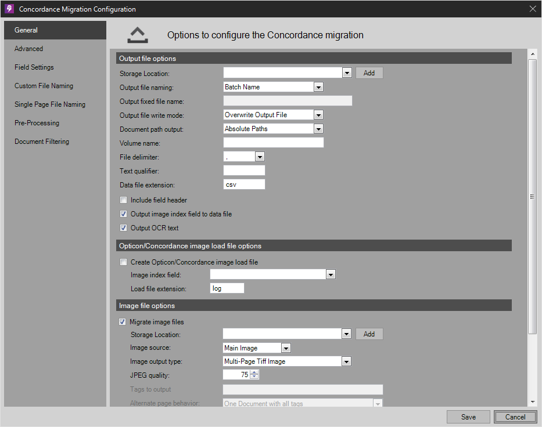Enable Create Opticon/Concordance image load file

123,262
